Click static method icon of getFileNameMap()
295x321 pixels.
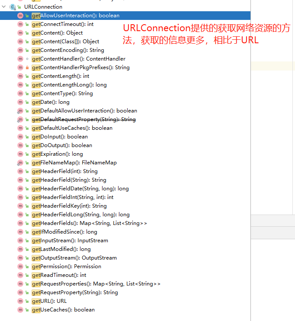pyautogui.click(x=20, y=163)
